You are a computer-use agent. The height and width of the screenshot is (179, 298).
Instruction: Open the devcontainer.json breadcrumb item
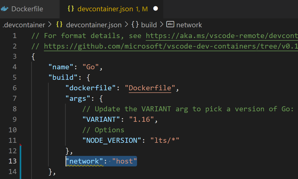[x=94, y=25]
